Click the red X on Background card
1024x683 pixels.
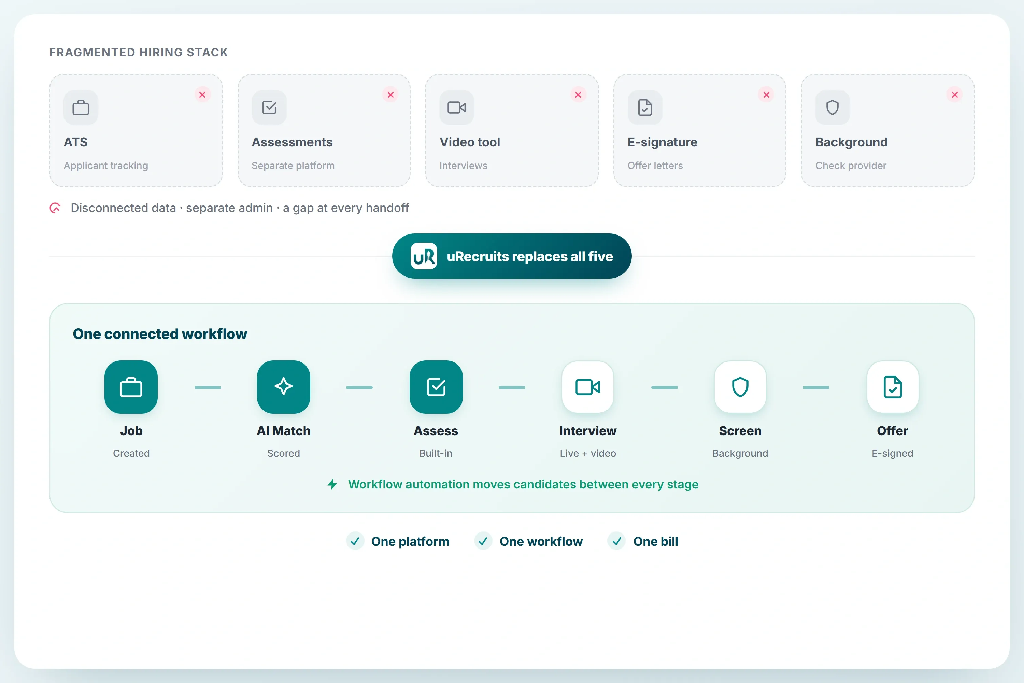[x=954, y=95]
